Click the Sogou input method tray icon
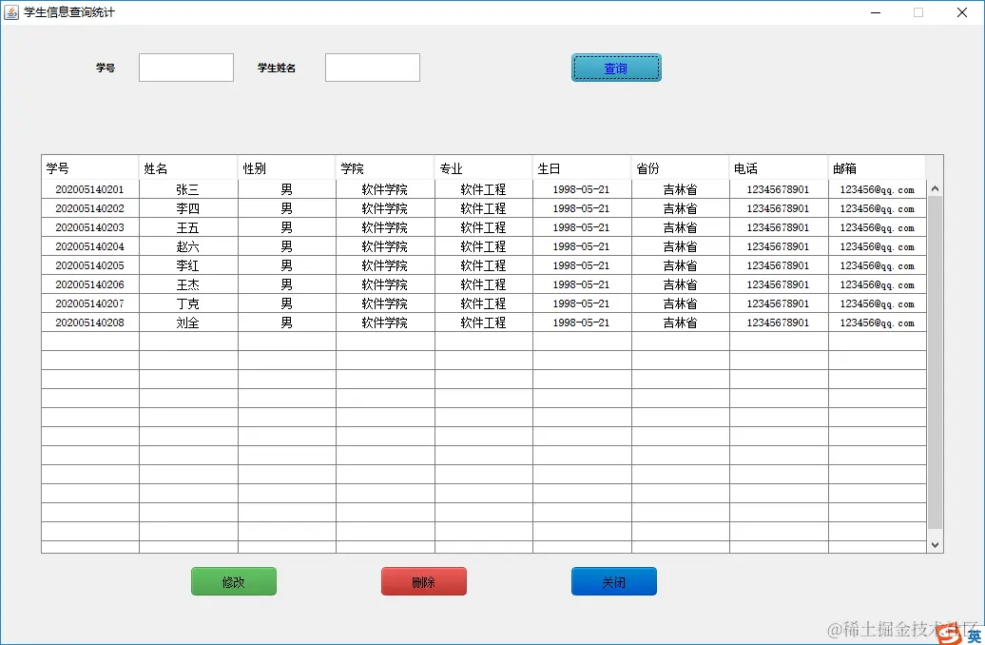This screenshot has height=645, width=985. pyautogui.click(x=949, y=634)
